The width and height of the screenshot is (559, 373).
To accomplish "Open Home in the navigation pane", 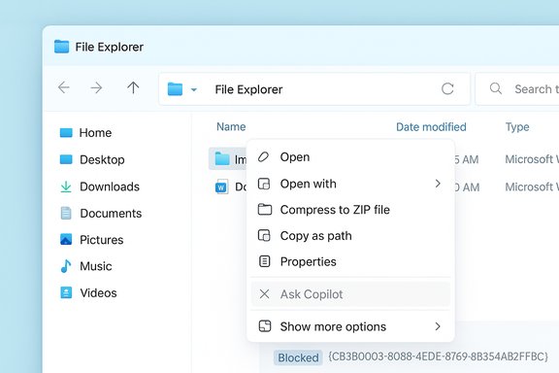I will [95, 133].
